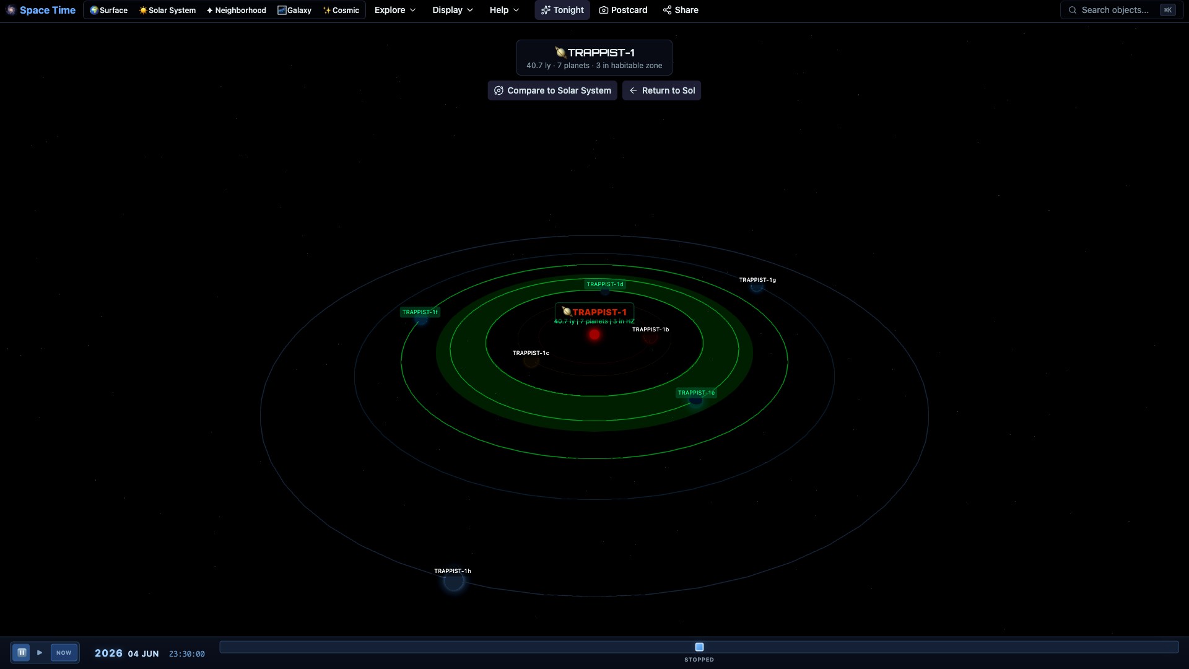The image size is (1189, 669).
Task: Click the year 2026 in date display
Action: (x=108, y=653)
